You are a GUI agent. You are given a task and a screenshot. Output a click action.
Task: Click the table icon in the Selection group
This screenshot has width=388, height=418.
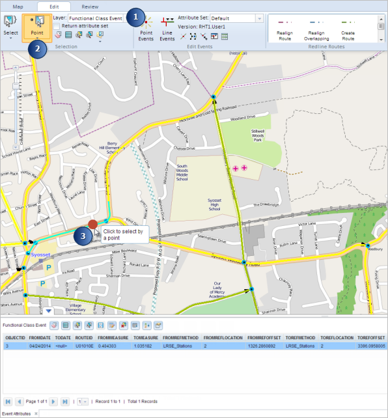point(68,35)
